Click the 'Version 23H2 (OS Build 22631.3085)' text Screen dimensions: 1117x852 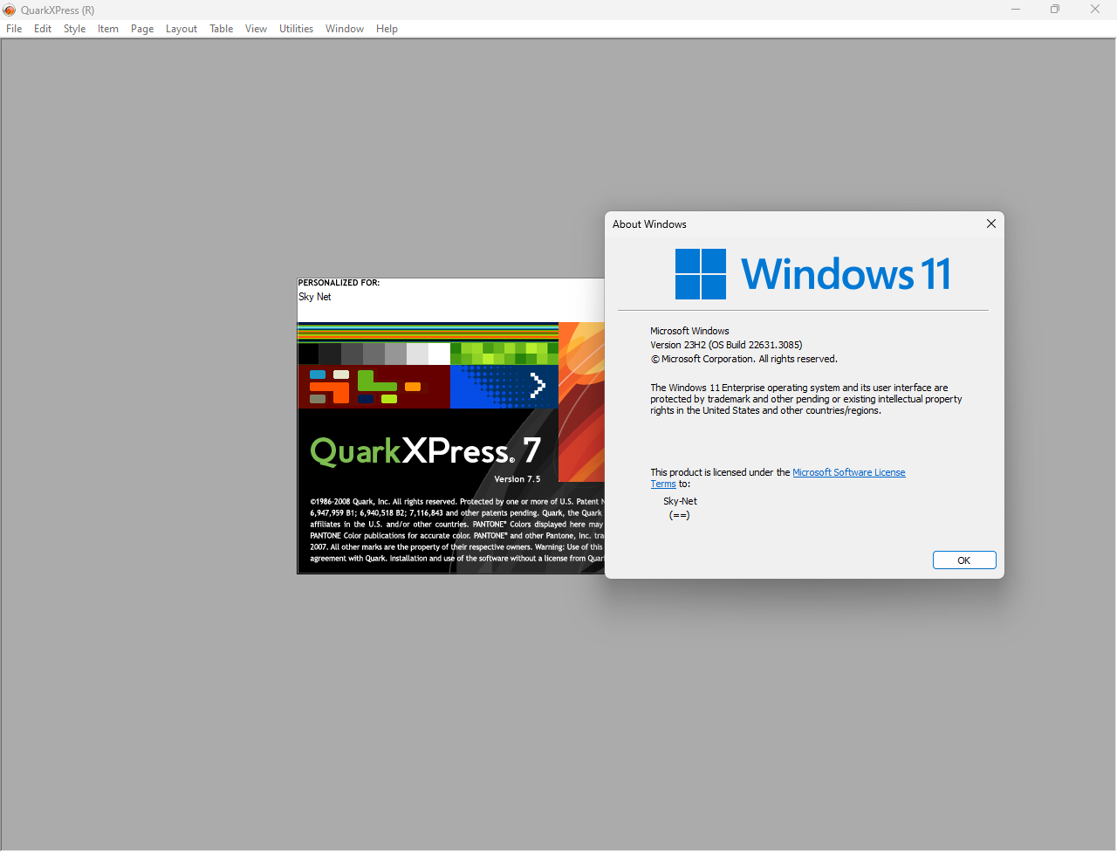(726, 345)
